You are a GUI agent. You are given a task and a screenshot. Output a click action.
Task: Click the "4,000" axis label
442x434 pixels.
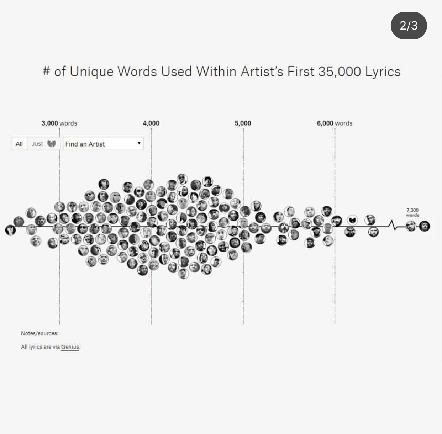(151, 123)
